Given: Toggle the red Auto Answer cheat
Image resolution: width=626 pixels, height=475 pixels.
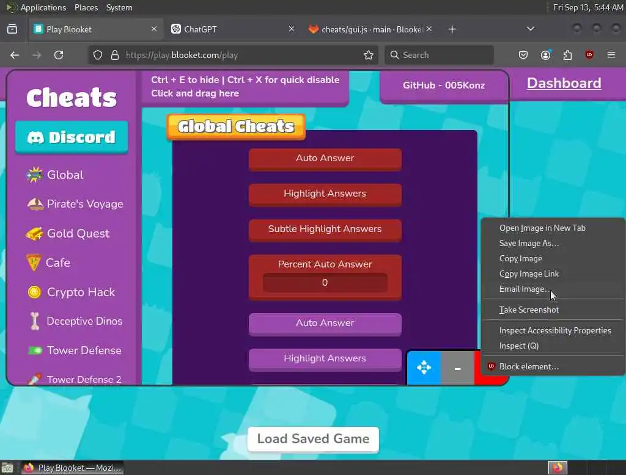Looking at the screenshot, I should pyautogui.click(x=325, y=159).
